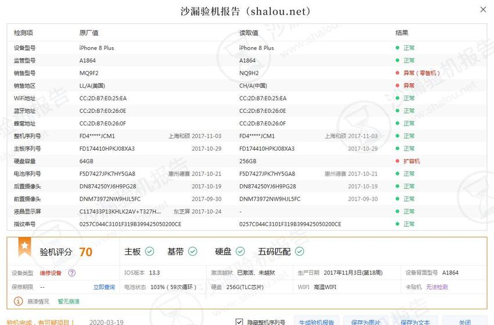Select the 结果 column header
Viewport: 494px width, 325px height.
coord(402,33)
